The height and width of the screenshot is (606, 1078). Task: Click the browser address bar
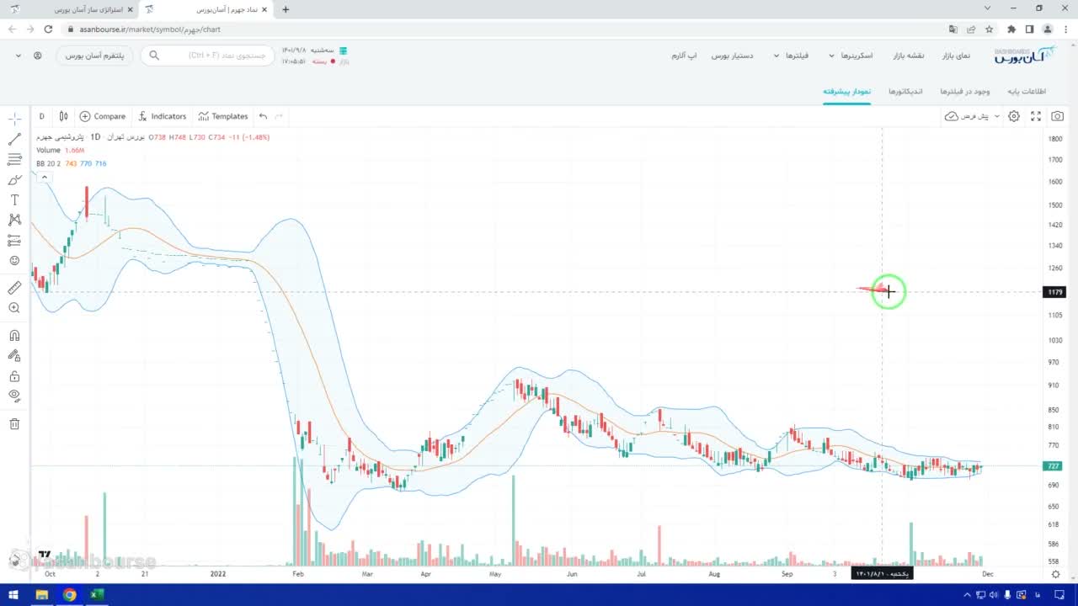[x=505, y=29]
